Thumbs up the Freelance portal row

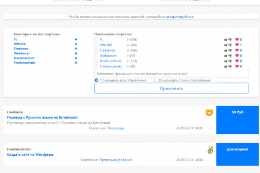click(225, 50)
